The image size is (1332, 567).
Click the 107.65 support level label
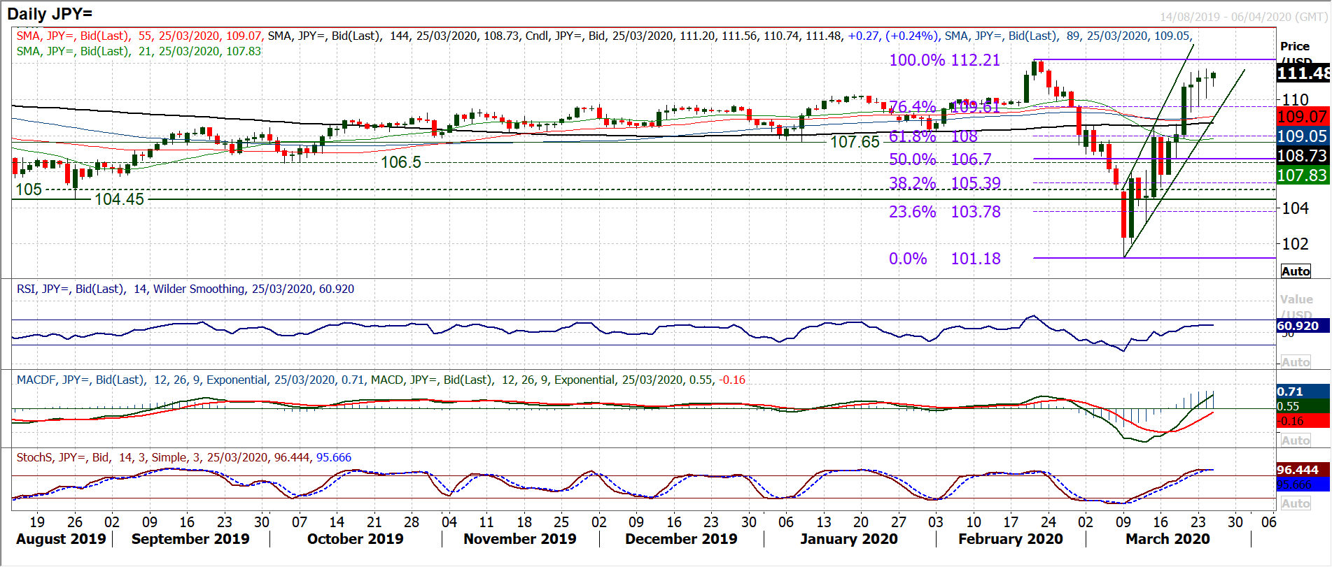855,142
